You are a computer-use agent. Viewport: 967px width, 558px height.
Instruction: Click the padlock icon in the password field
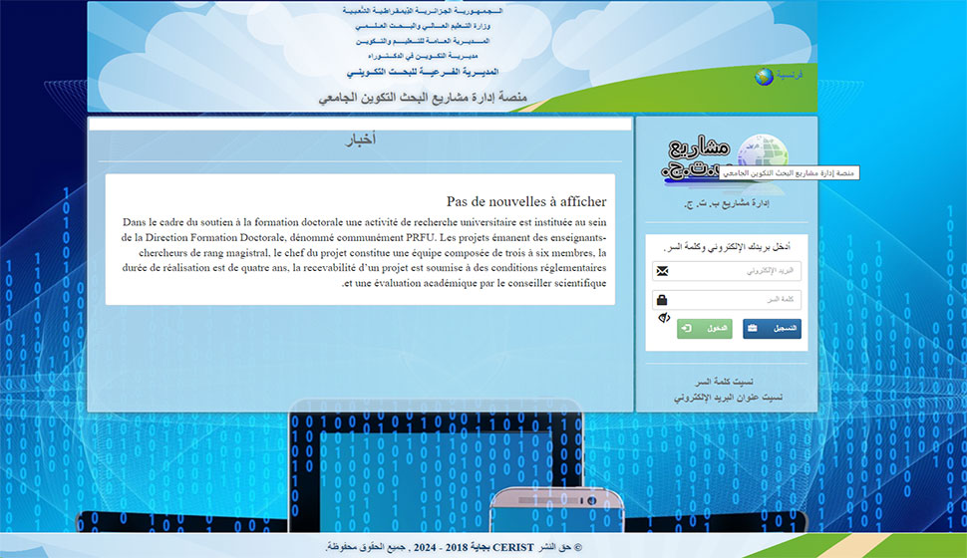[x=662, y=300]
